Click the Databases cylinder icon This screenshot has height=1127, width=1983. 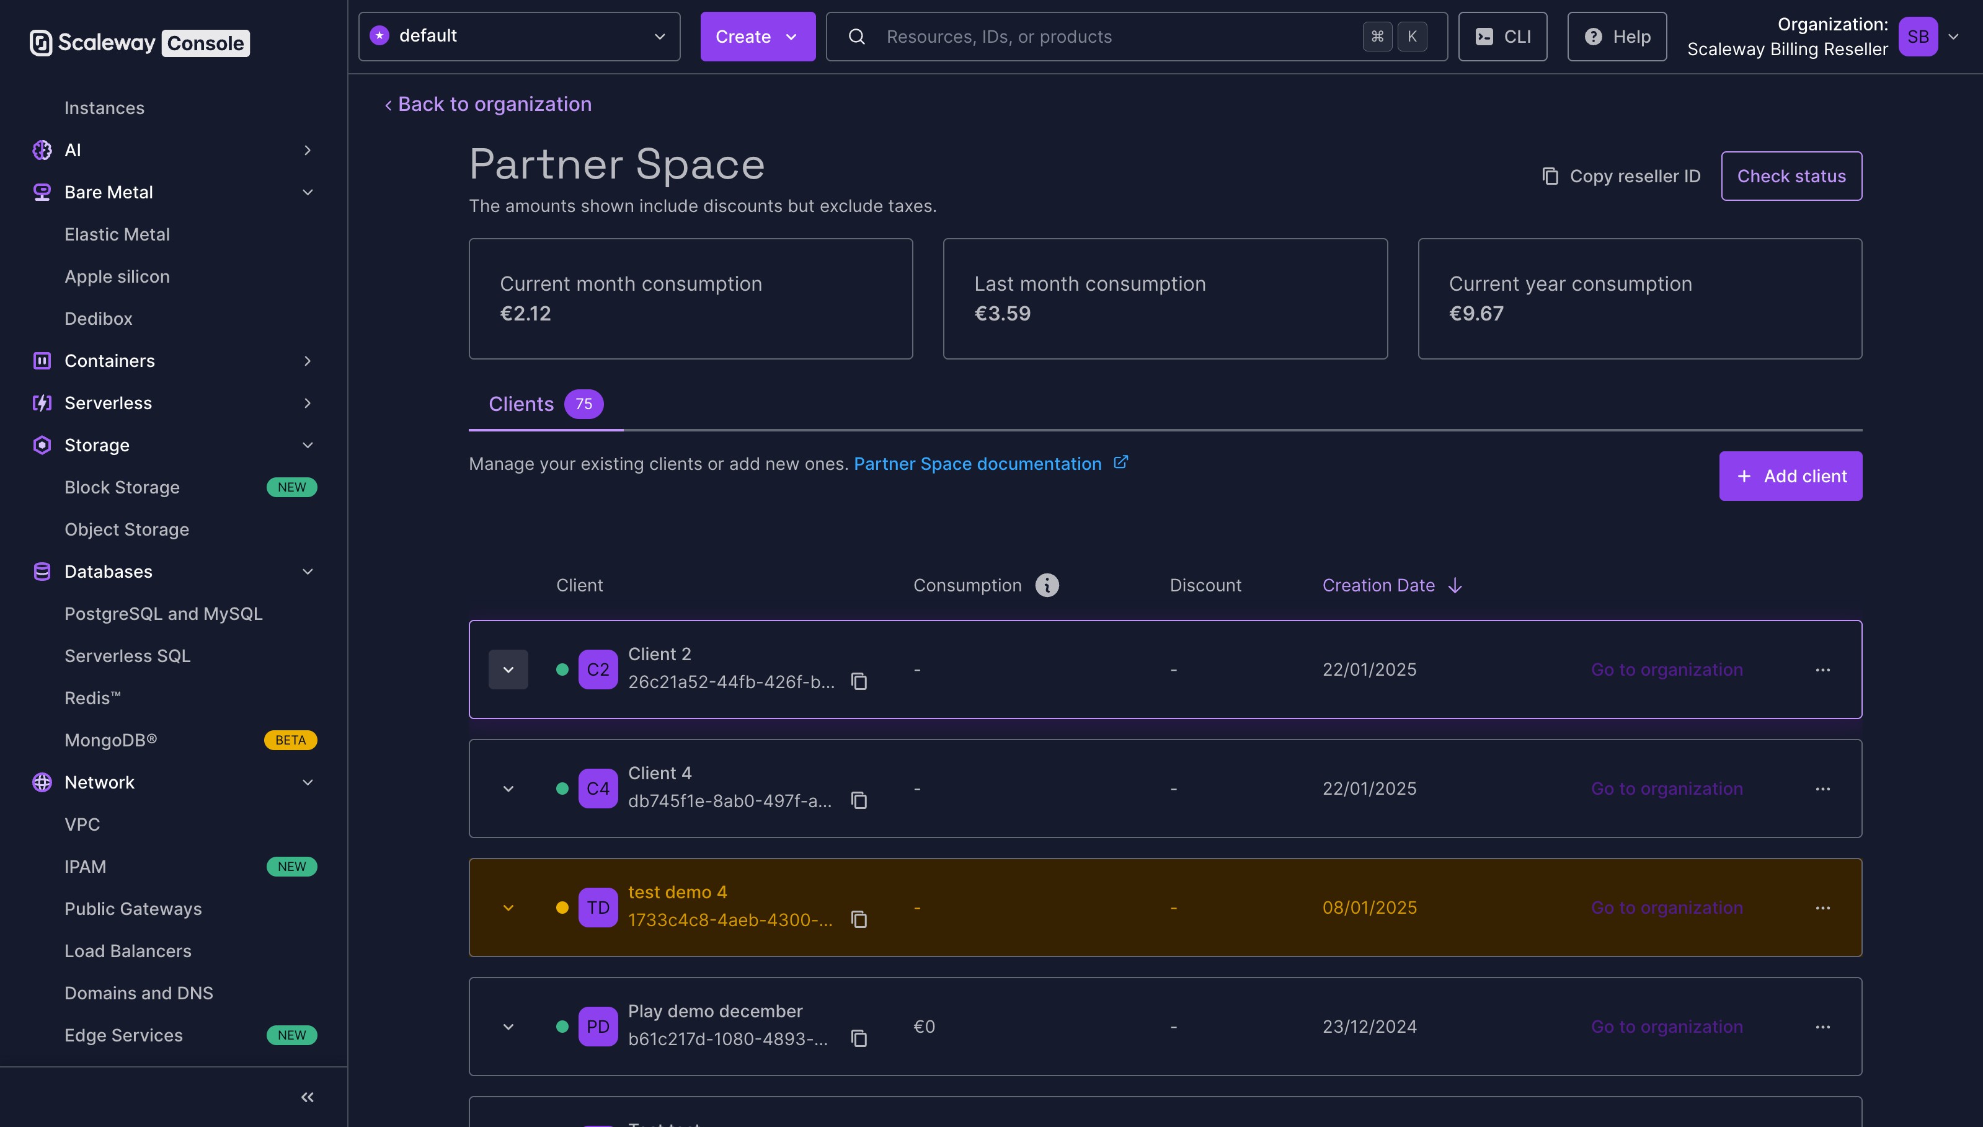click(42, 571)
